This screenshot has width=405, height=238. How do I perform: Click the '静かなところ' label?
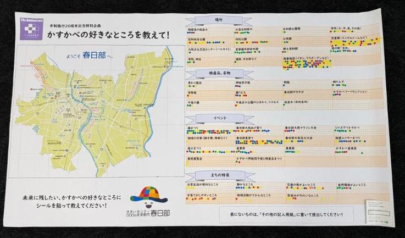[245, 185]
